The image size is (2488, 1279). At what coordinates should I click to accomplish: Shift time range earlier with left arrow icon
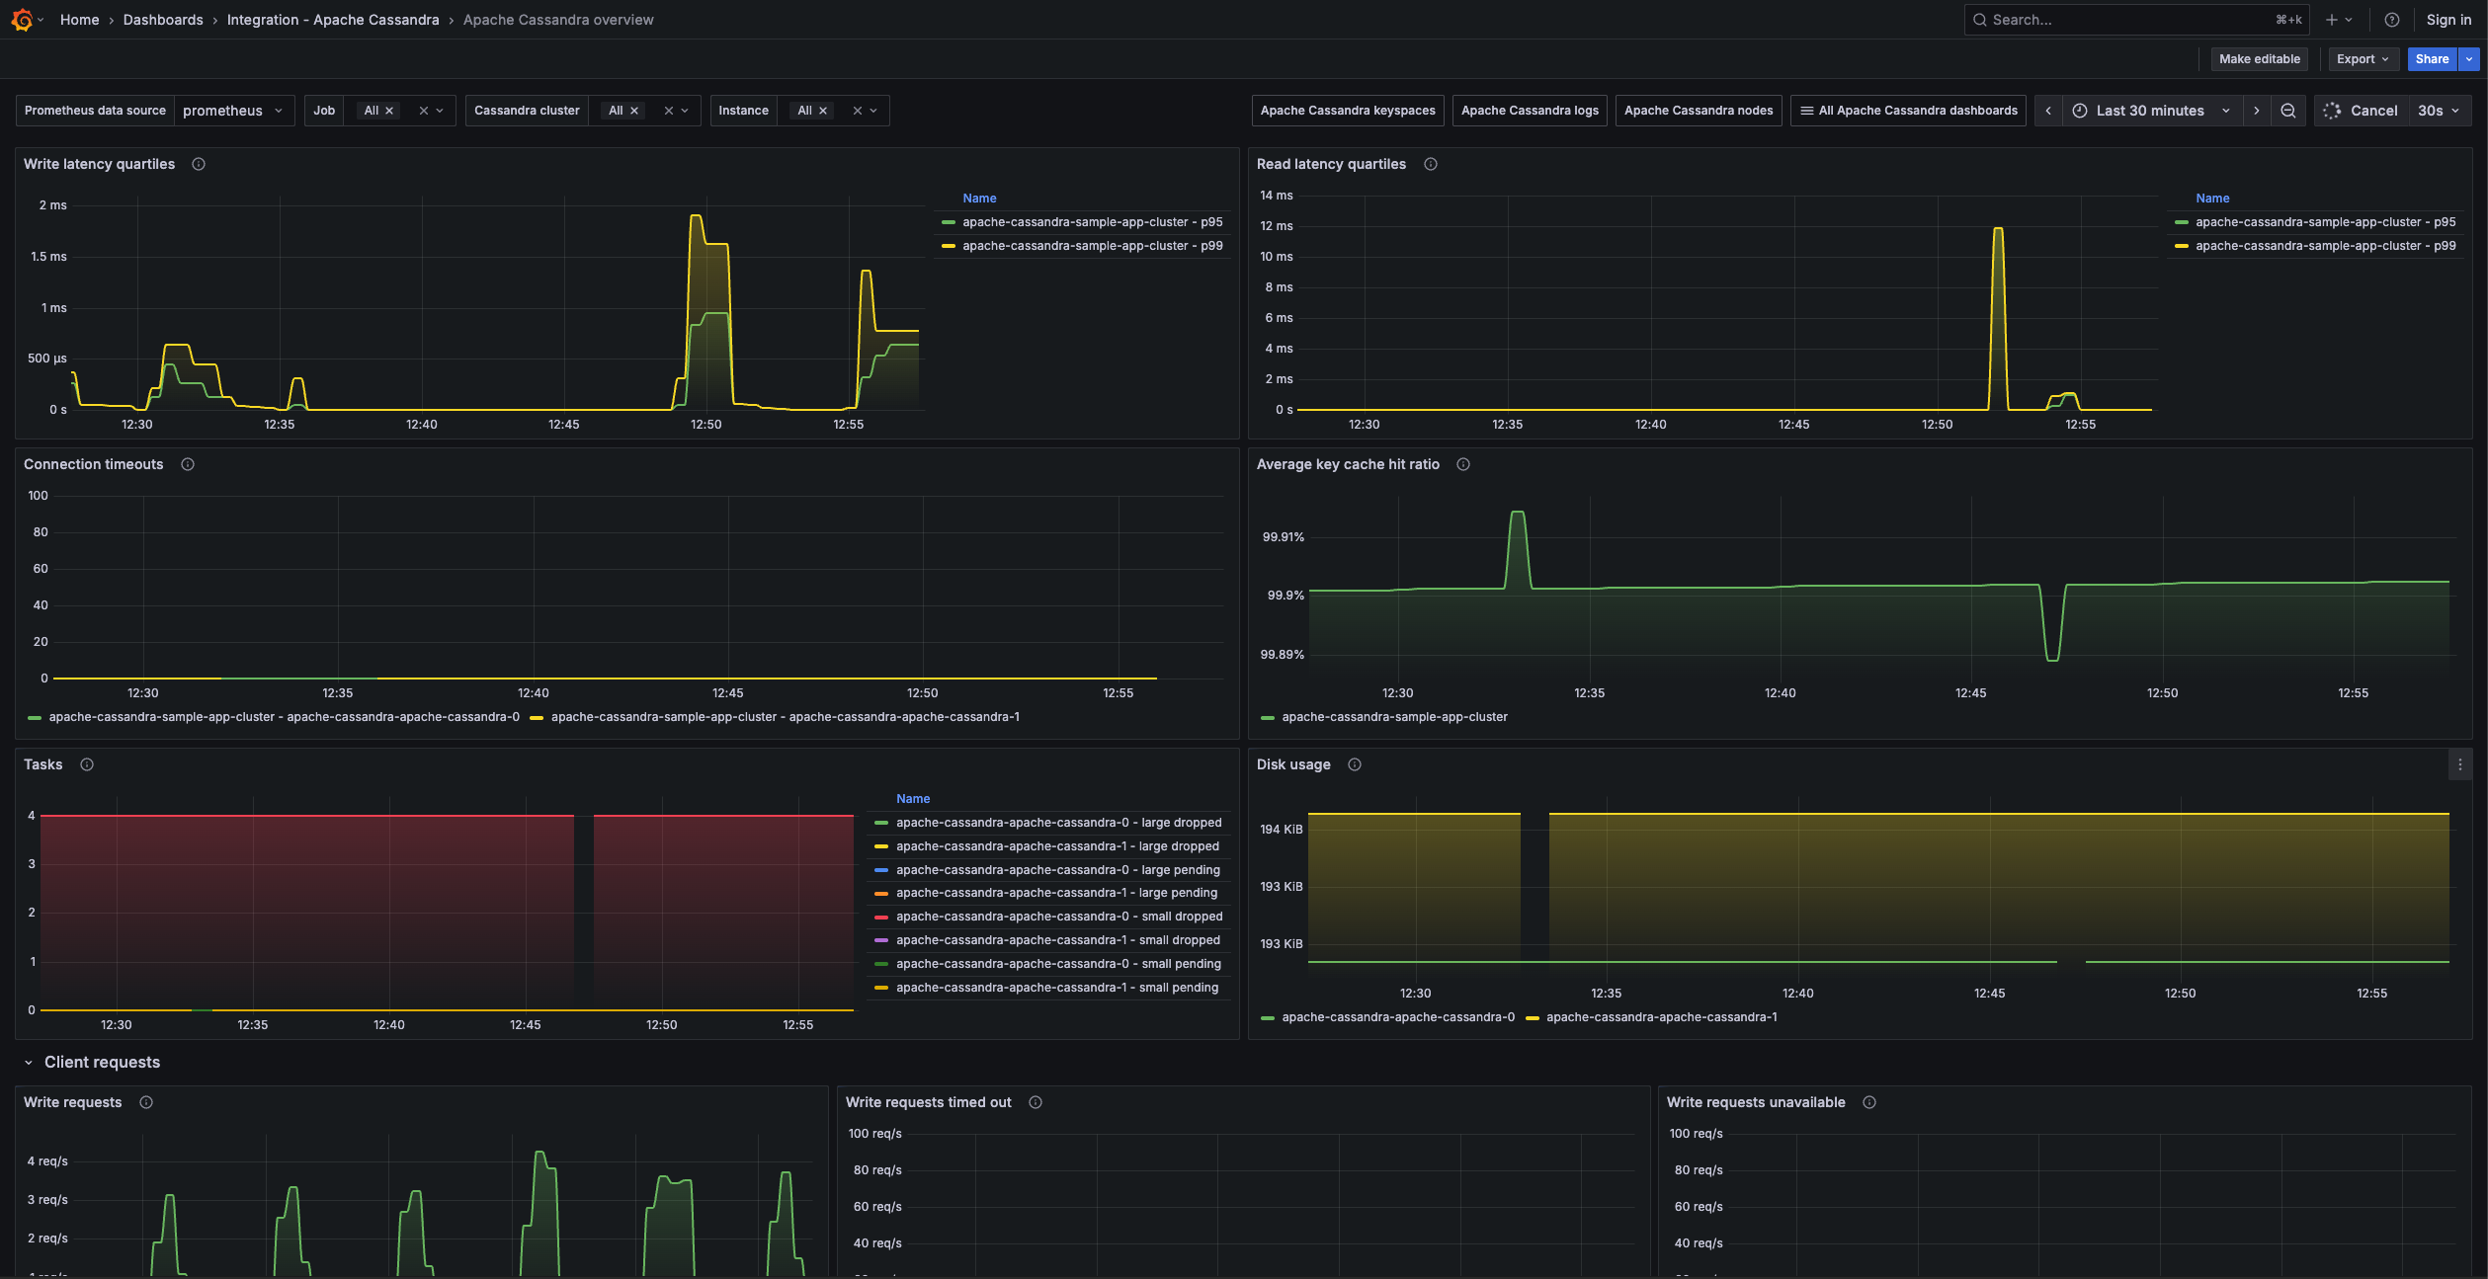click(2048, 110)
